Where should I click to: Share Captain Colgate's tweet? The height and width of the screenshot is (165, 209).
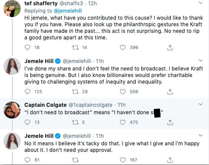[x=170, y=123]
